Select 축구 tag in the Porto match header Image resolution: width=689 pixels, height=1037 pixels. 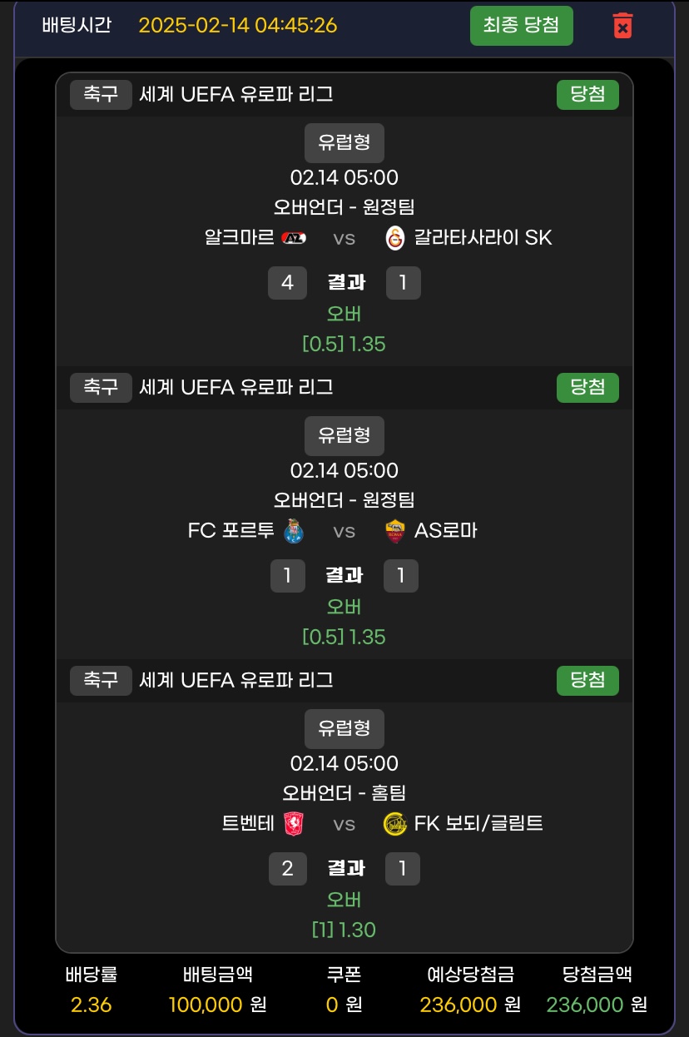[x=101, y=388]
